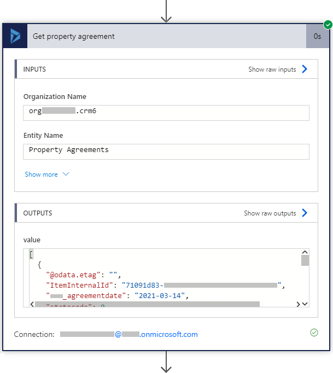The image size is (333, 373).
Task: Click the arrow icon beside Show raw outputs
Action: click(x=305, y=213)
